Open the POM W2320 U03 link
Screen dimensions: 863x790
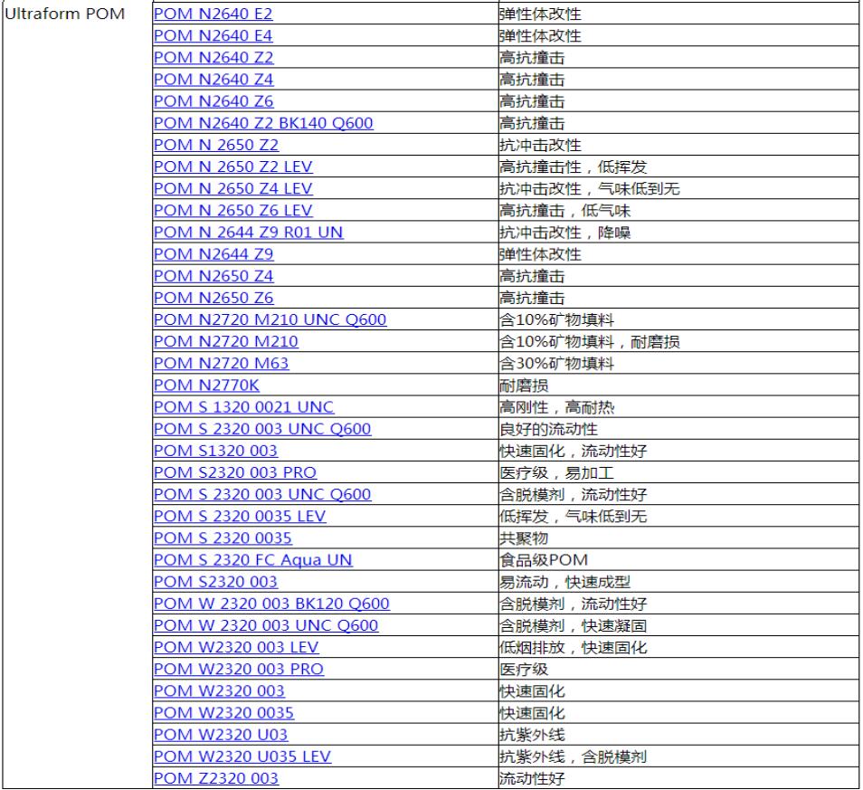[221, 735]
